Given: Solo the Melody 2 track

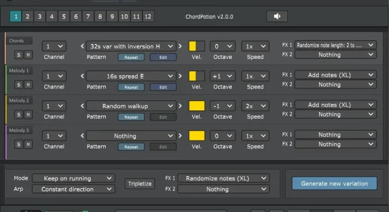Looking at the screenshot, I should coord(19,114).
